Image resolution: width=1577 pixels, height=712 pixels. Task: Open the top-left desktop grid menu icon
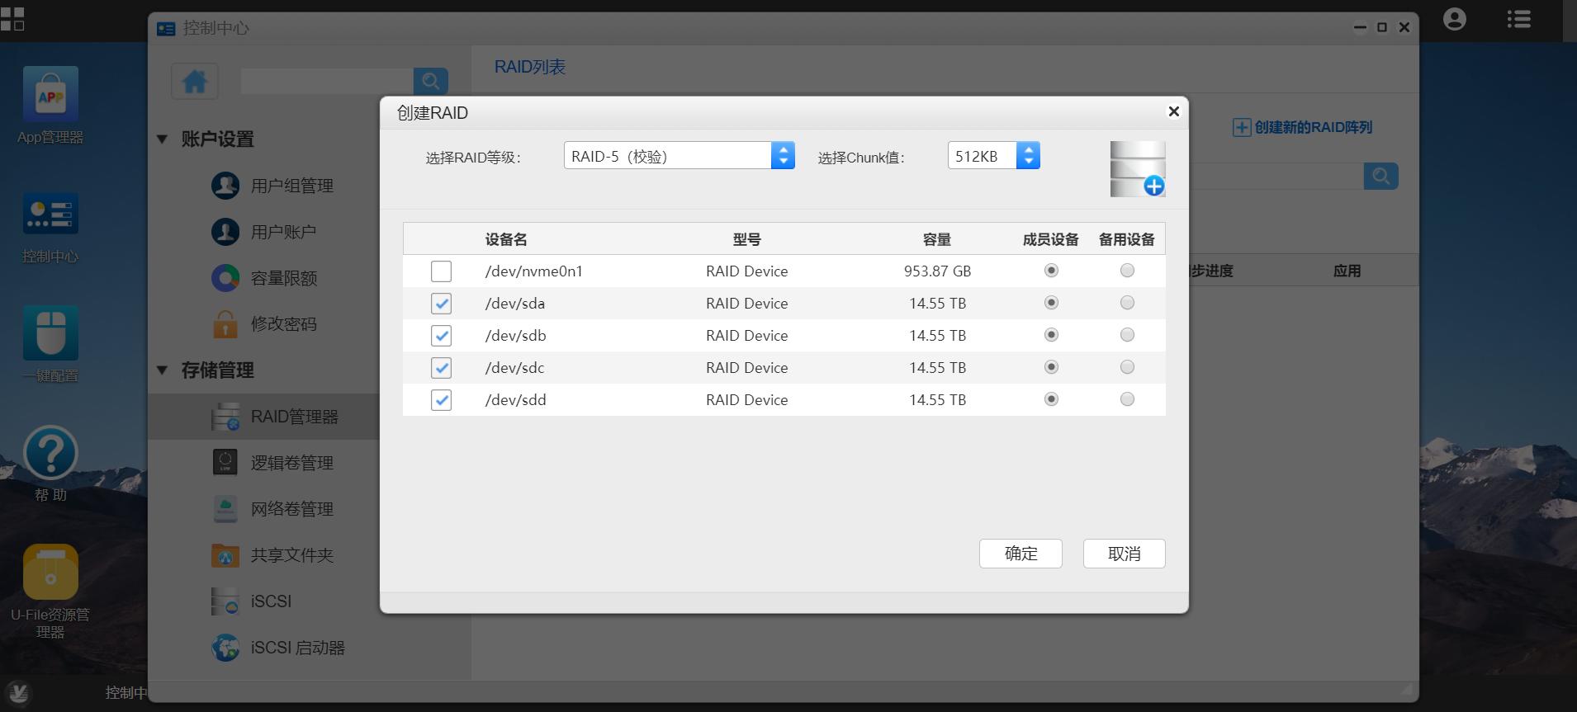[12, 18]
